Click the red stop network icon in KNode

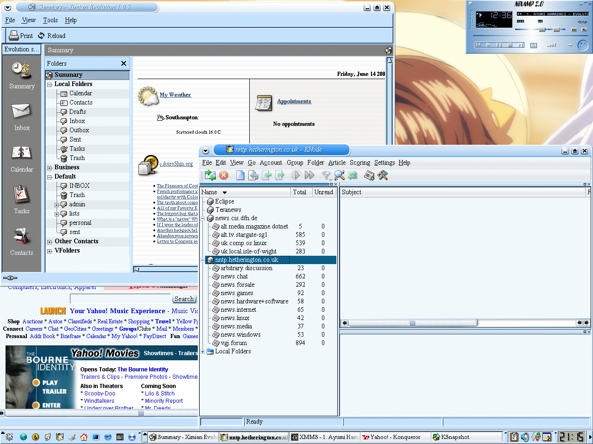(x=224, y=175)
